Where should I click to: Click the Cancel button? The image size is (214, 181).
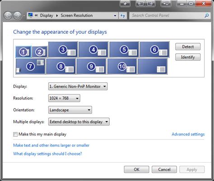[164, 169]
